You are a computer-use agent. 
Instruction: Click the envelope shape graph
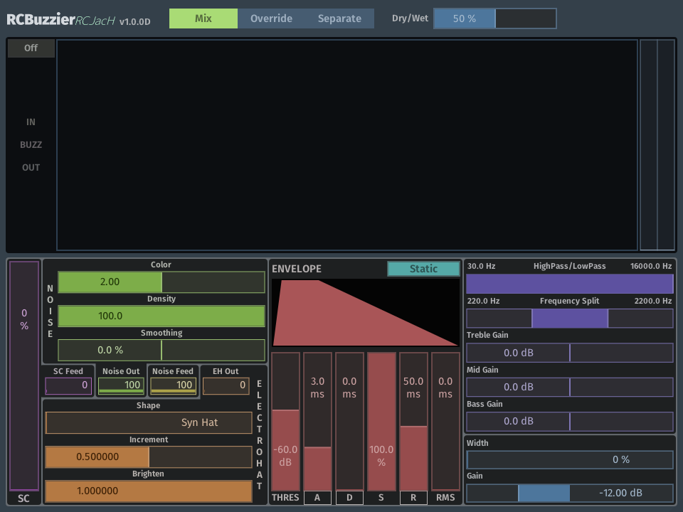coord(366,313)
